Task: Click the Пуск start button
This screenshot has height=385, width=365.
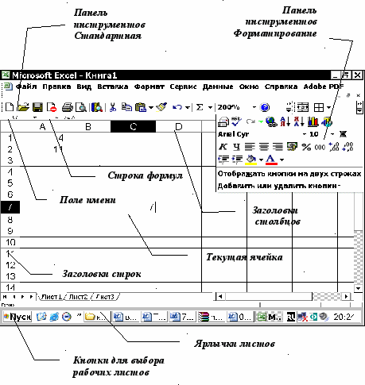Action: (x=17, y=317)
